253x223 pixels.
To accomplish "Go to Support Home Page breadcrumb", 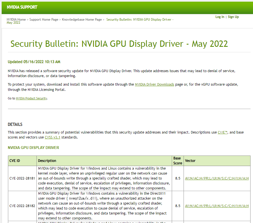I will pos(44,20).
